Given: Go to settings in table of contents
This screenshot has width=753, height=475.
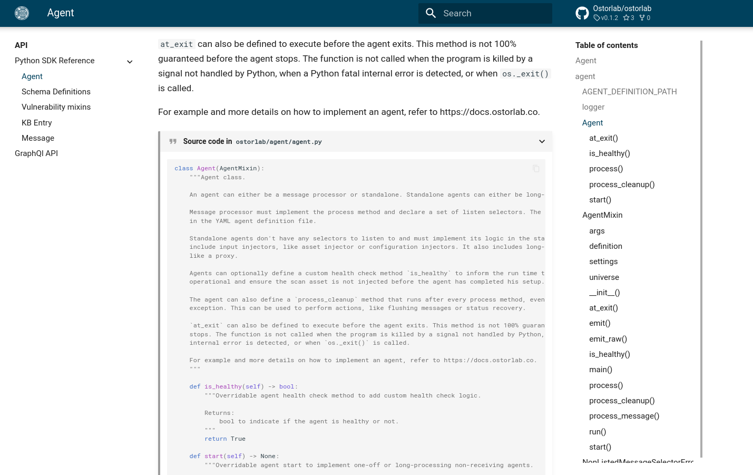Looking at the screenshot, I should tap(603, 261).
